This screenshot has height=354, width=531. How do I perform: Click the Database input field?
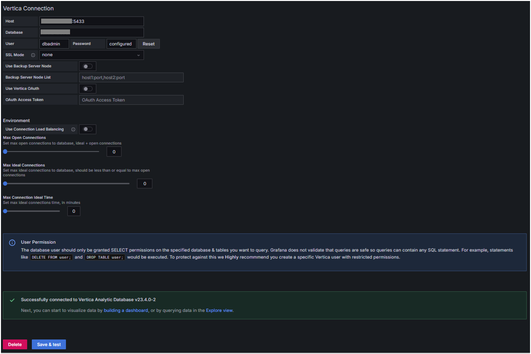pos(92,32)
